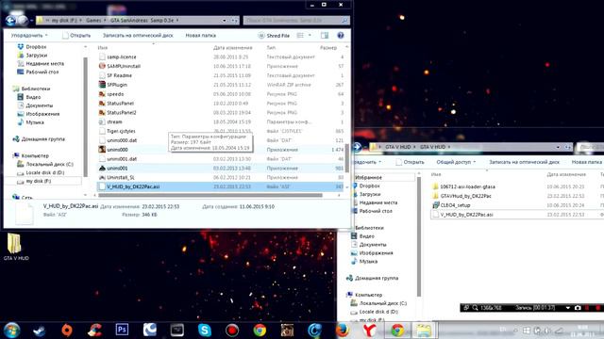Click Открыть in Samp 0.3e window

[76, 36]
